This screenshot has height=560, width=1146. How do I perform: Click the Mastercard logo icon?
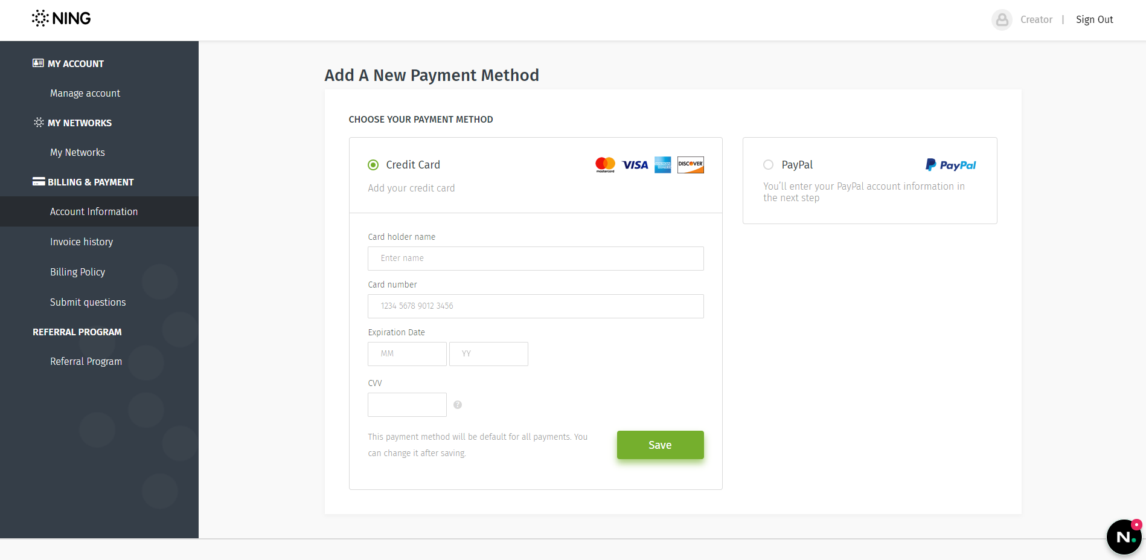pyautogui.click(x=605, y=165)
